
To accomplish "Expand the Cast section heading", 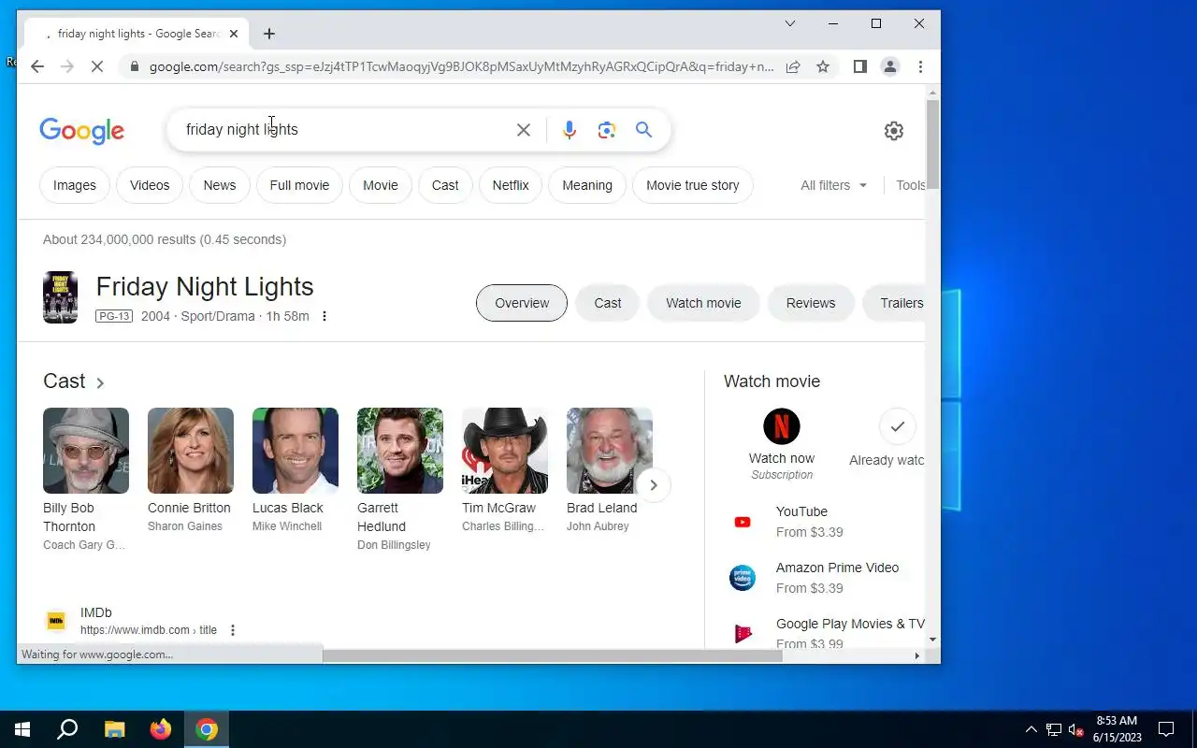I will [74, 381].
